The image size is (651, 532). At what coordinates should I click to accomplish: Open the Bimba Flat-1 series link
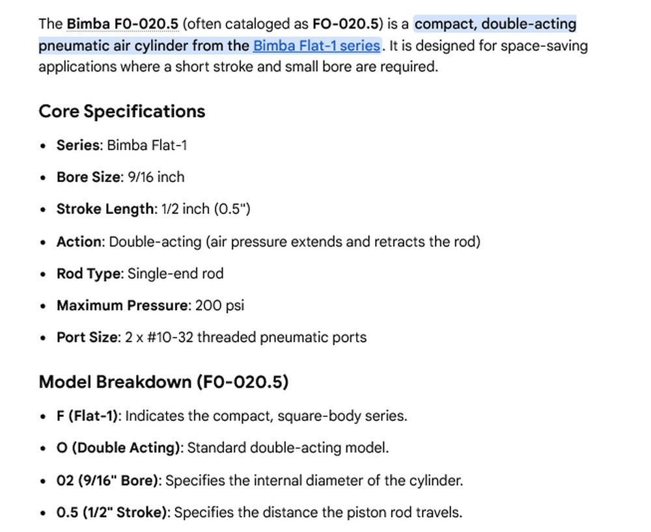(317, 45)
